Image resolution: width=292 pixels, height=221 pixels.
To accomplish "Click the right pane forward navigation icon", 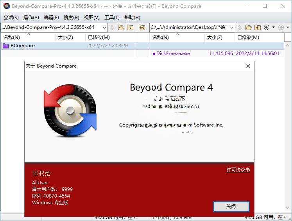I will (281, 28).
